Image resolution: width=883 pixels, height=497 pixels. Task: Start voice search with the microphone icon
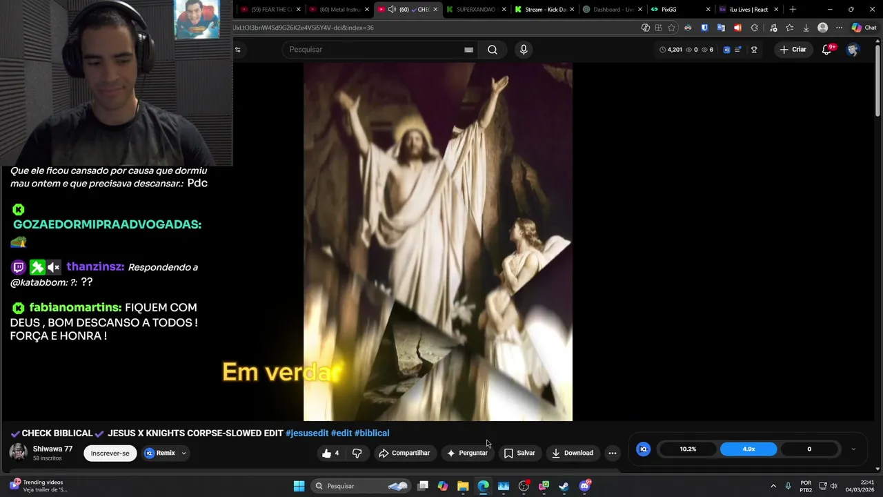point(524,50)
